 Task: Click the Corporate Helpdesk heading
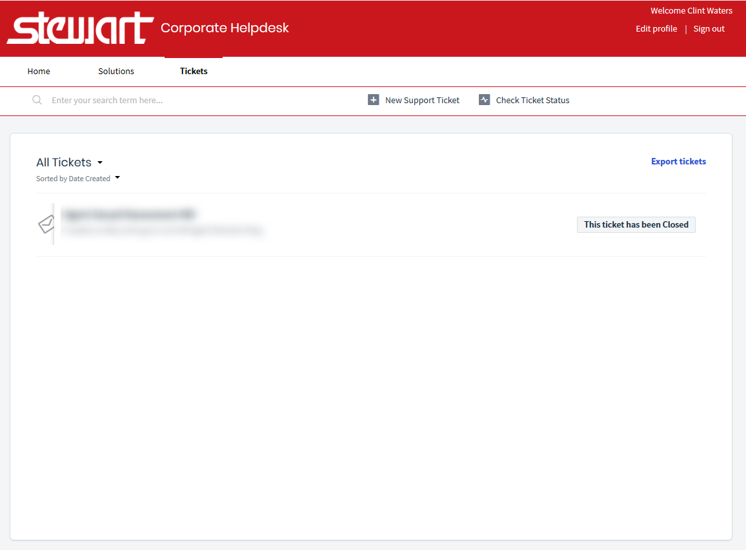click(225, 28)
